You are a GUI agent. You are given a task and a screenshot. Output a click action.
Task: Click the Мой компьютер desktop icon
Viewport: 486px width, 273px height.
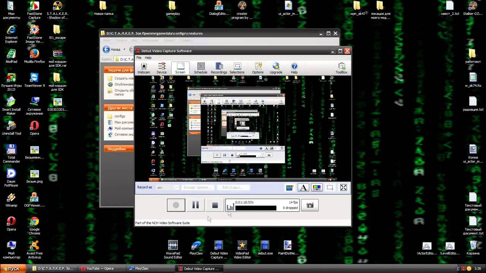pyautogui.click(x=11, y=250)
